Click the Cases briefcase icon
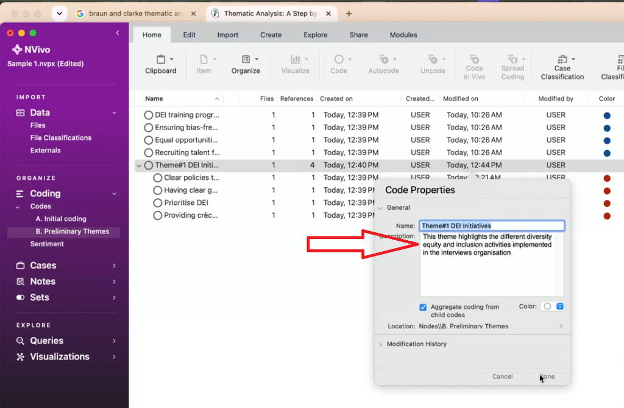The image size is (624, 408). tap(20, 265)
